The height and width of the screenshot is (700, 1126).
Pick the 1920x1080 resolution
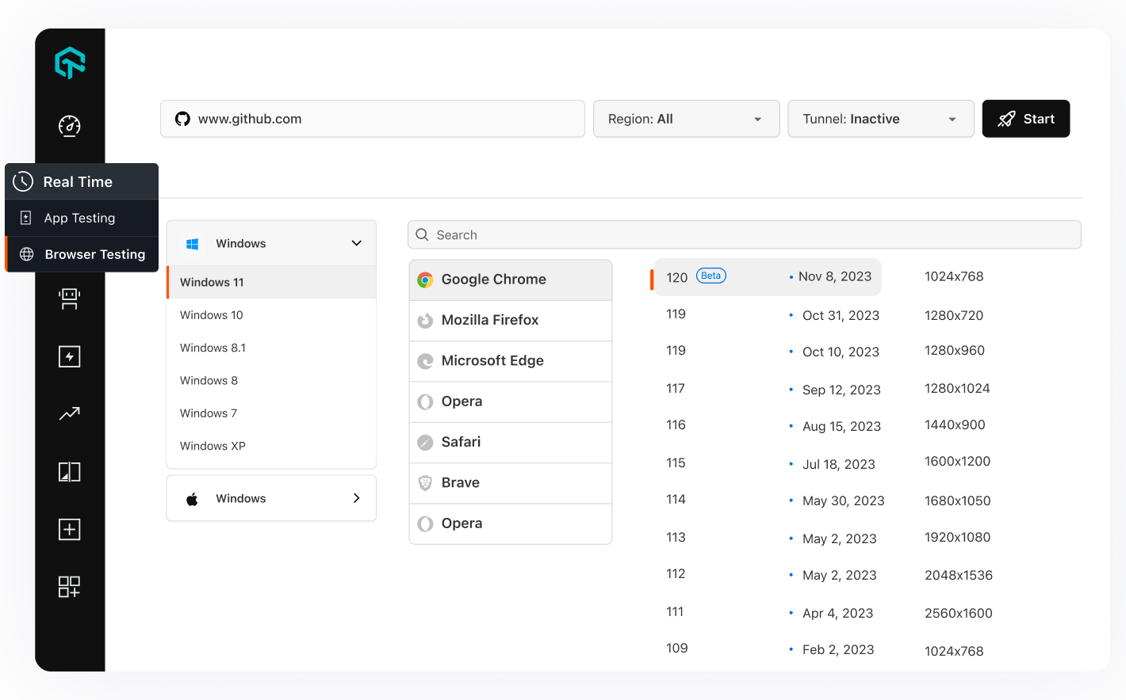[x=957, y=537]
